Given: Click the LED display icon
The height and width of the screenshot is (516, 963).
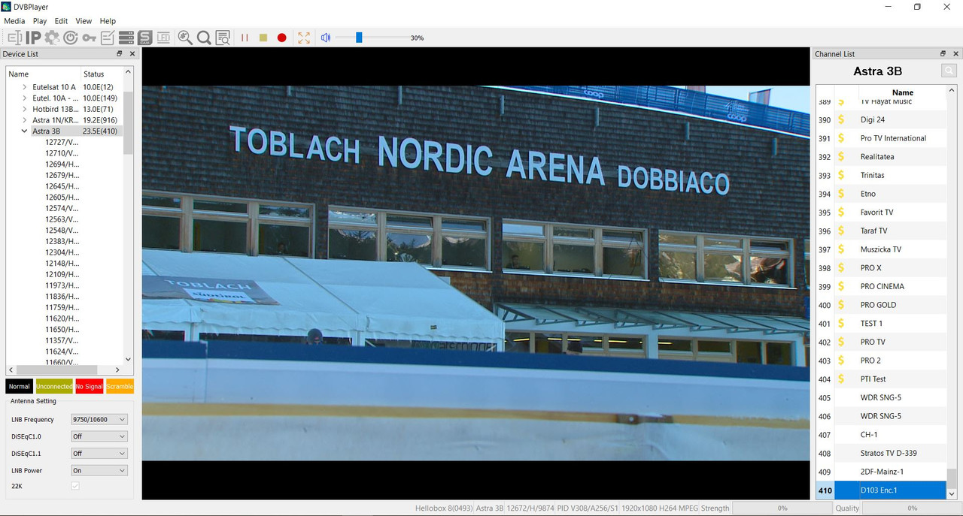Looking at the screenshot, I should (163, 38).
